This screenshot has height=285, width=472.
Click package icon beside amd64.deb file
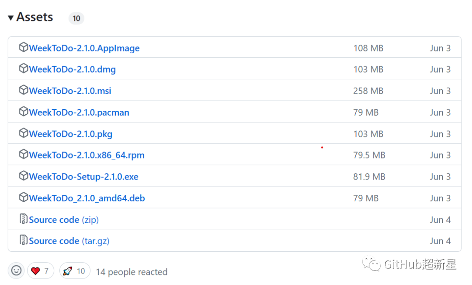(x=24, y=197)
